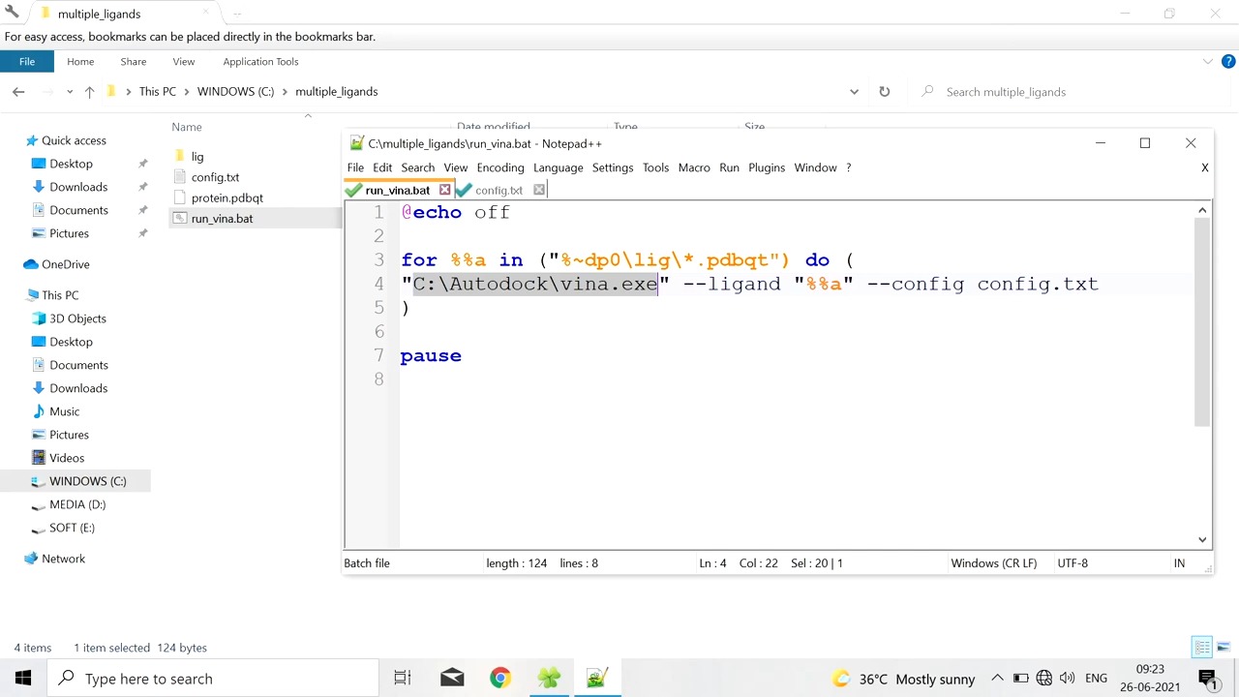The image size is (1239, 697).
Task: Switch to the config.txt tab
Action: (x=499, y=190)
